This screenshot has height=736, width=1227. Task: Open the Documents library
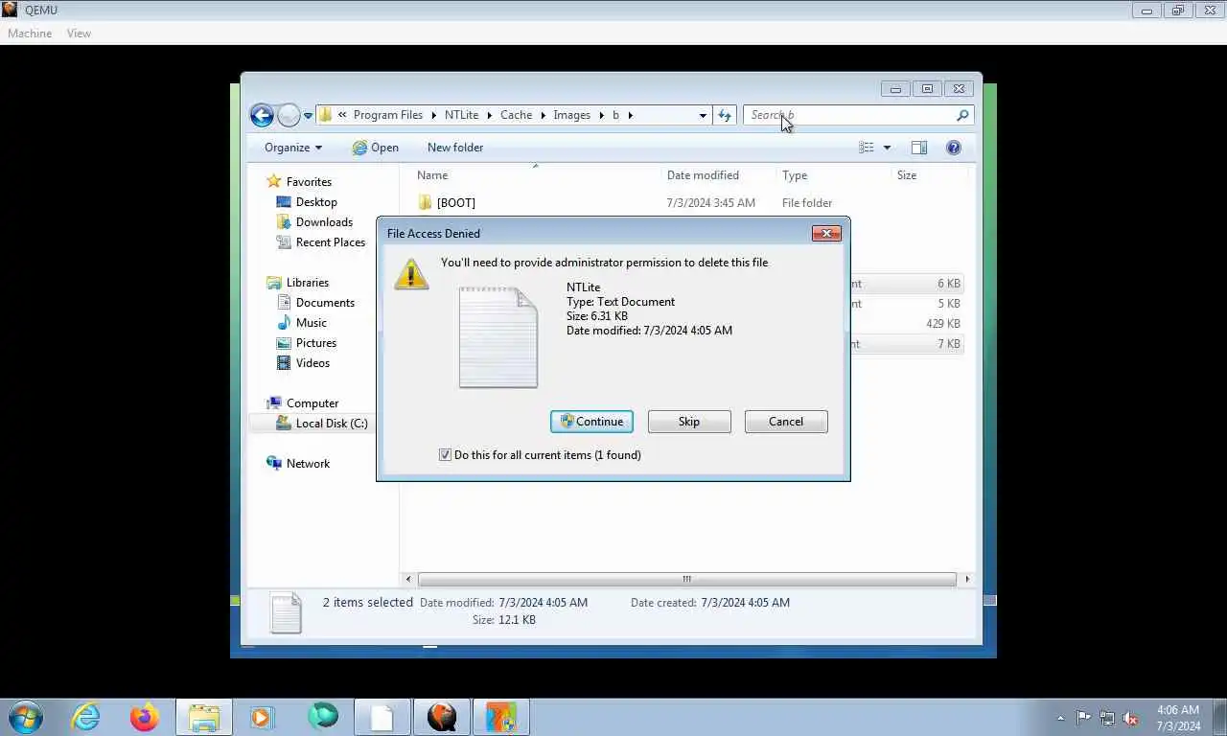325,303
